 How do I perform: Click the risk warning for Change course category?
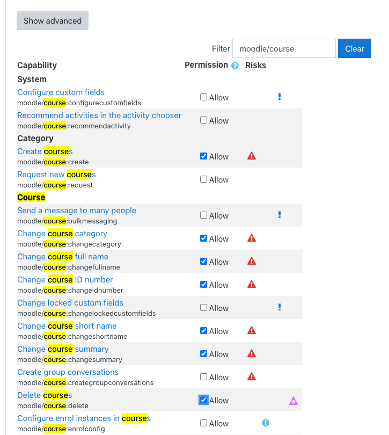click(x=251, y=238)
